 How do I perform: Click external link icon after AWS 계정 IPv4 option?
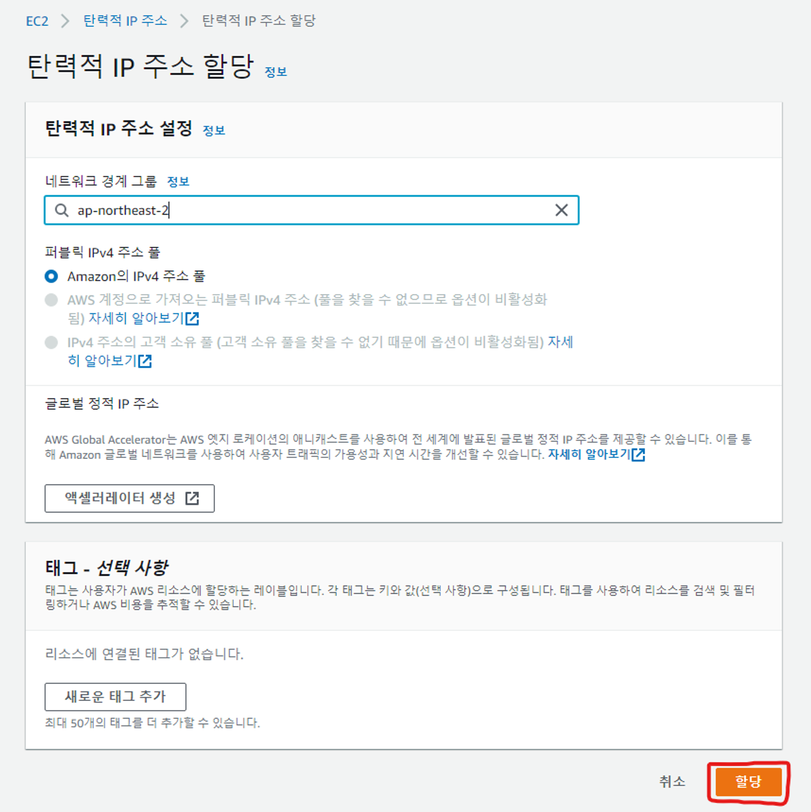coord(192,318)
